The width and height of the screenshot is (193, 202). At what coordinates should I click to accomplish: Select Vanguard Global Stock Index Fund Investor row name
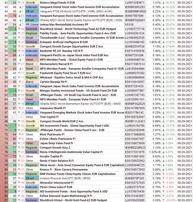point(80,7)
